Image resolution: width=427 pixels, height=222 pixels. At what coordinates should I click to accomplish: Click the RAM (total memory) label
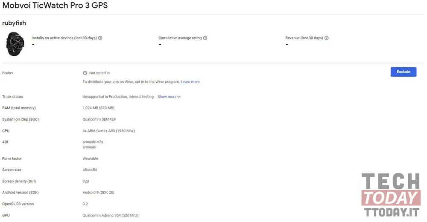point(19,108)
